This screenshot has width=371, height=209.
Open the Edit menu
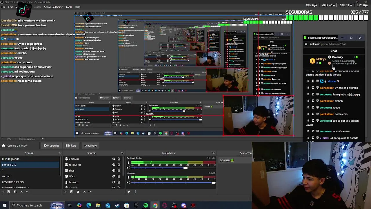tap(10, 7)
